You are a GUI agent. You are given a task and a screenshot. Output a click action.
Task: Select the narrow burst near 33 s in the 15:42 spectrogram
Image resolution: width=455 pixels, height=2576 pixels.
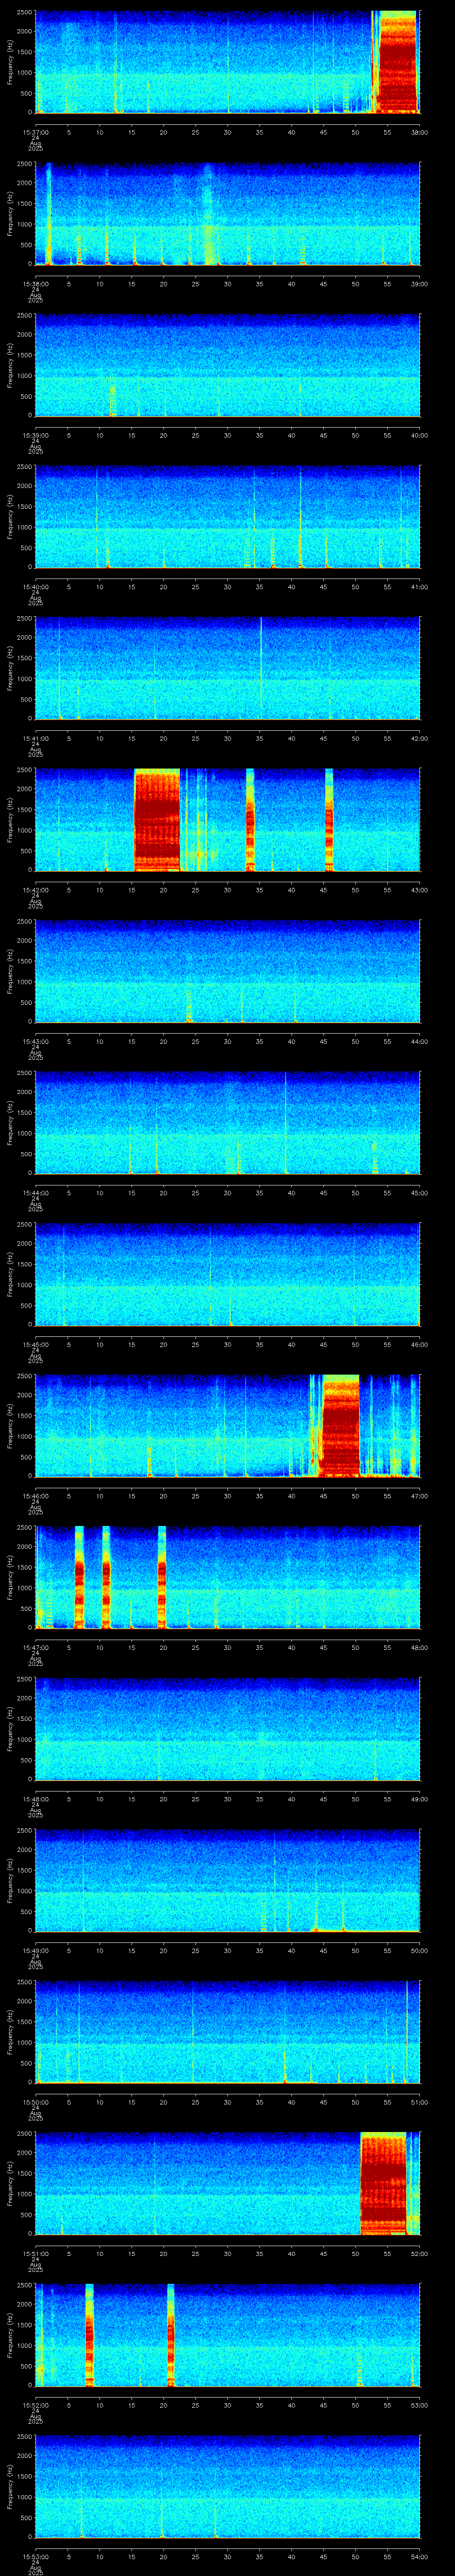click(250, 819)
